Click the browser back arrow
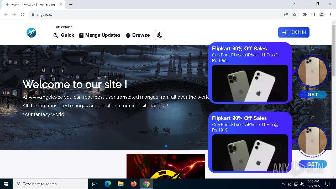Image resolution: width=336 pixels, height=189 pixels. 6,14
